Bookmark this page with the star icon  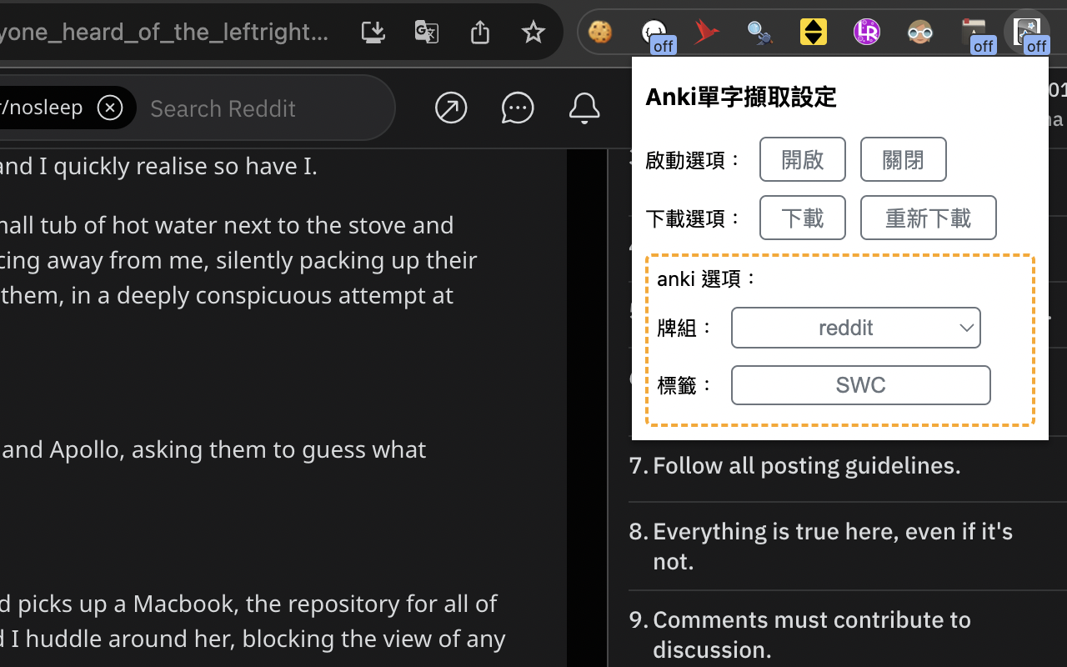pos(533,33)
